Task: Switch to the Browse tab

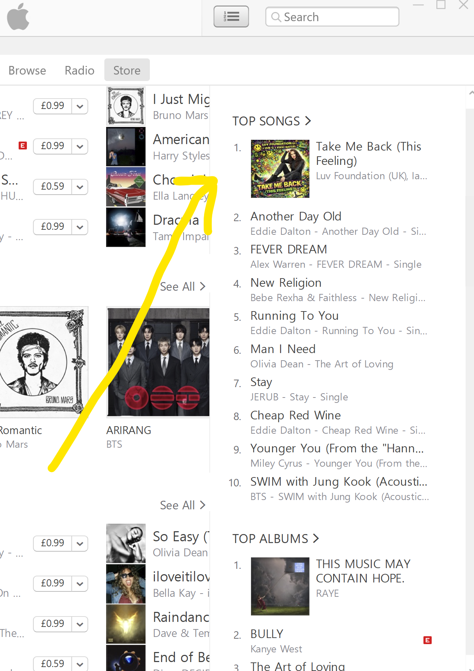Action: point(27,70)
